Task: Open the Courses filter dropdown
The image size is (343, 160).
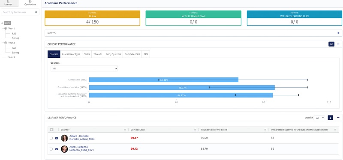Action: [84, 68]
